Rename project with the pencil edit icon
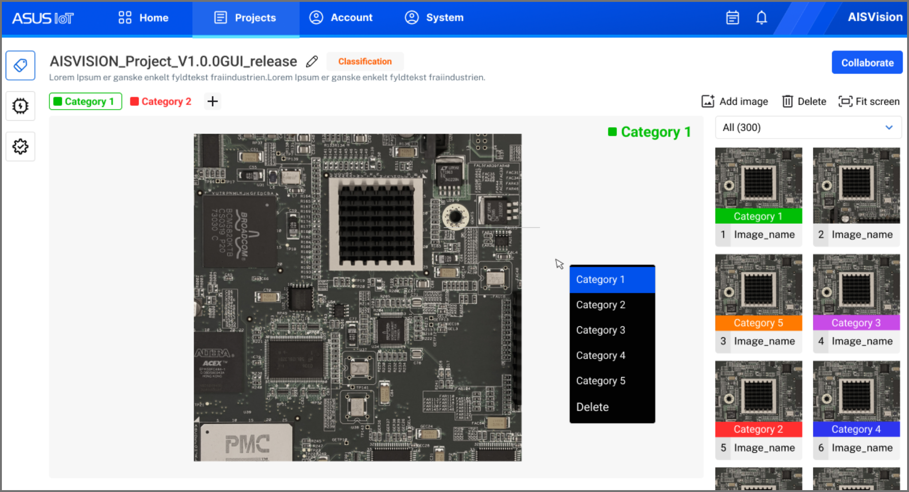Image resolution: width=909 pixels, height=492 pixels. click(x=312, y=61)
